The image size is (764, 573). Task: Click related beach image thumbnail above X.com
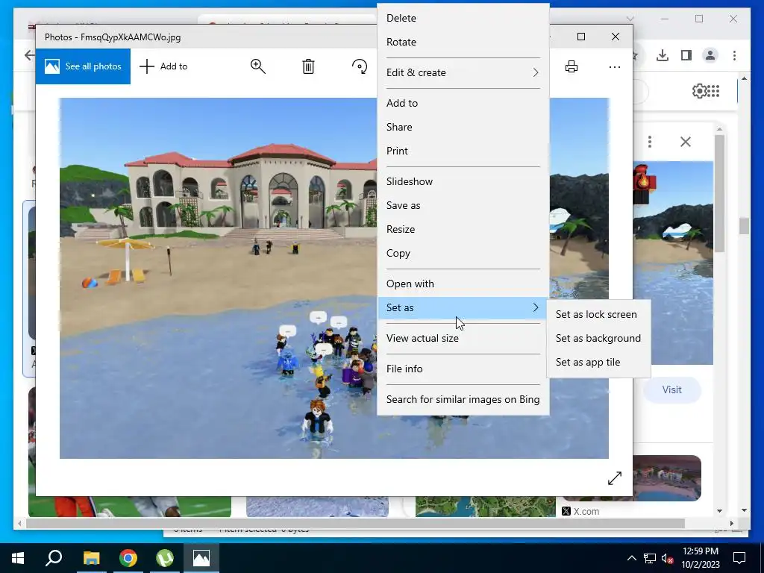[x=667, y=478]
